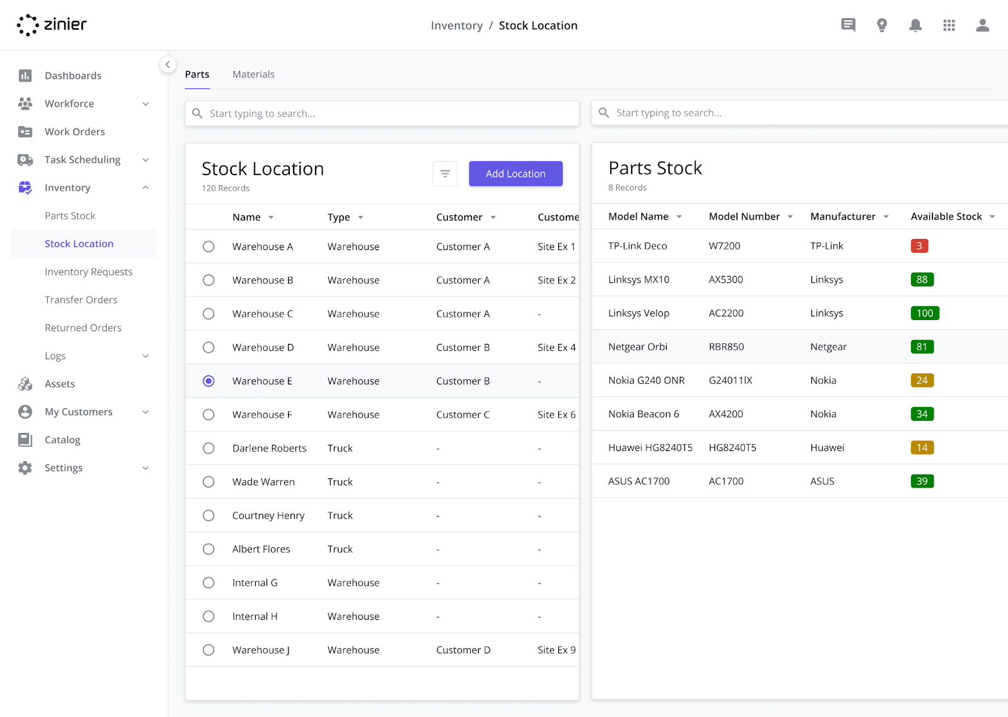Click the Parts Stock search magnifier icon

click(x=604, y=113)
